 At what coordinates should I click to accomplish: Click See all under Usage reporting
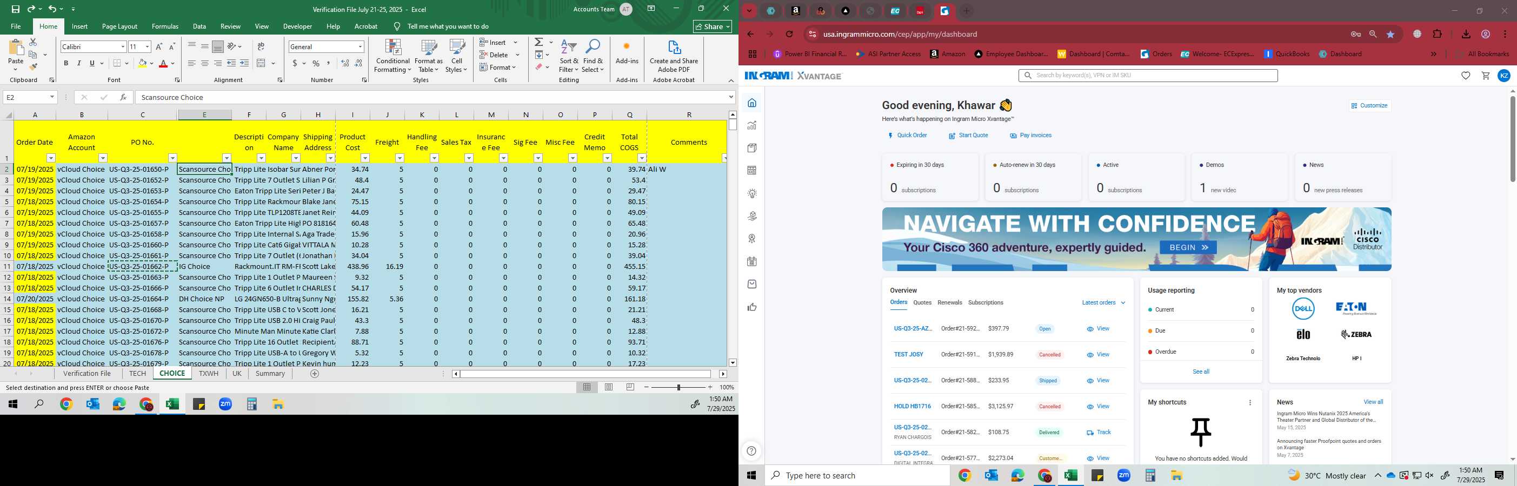point(1201,372)
